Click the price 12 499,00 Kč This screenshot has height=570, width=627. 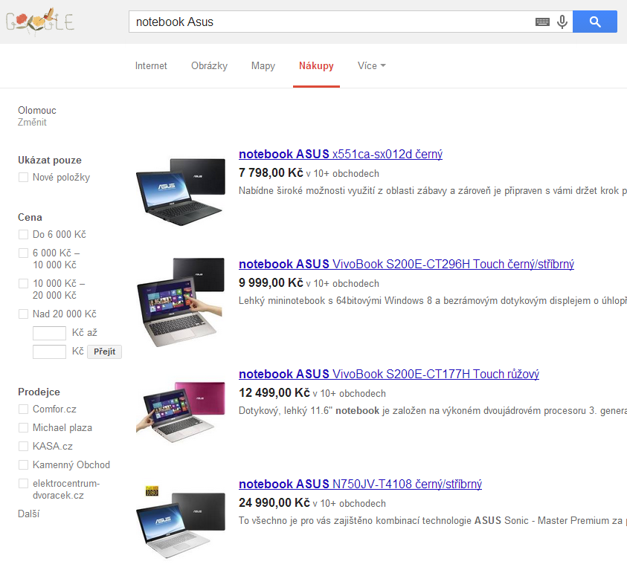274,393
